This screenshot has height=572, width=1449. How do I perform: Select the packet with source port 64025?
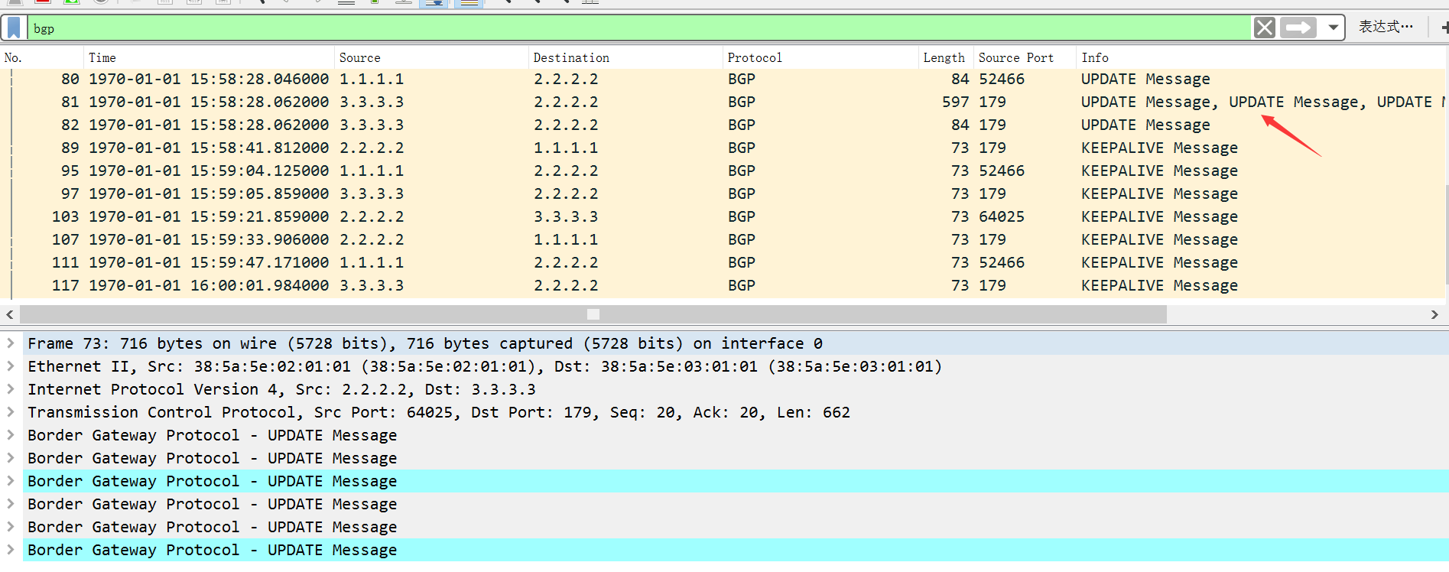coord(723,217)
